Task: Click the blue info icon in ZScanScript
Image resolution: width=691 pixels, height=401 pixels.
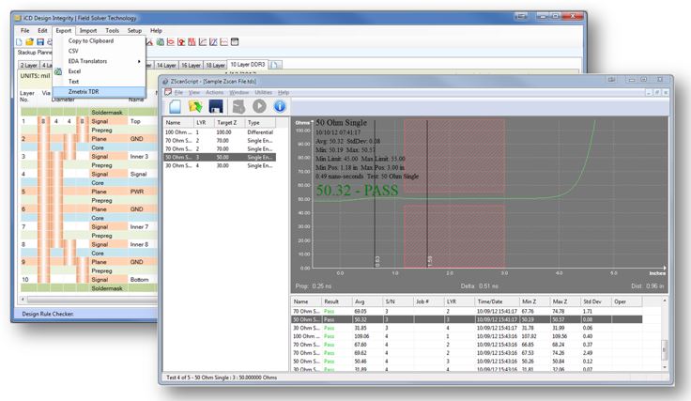Action: (x=280, y=106)
